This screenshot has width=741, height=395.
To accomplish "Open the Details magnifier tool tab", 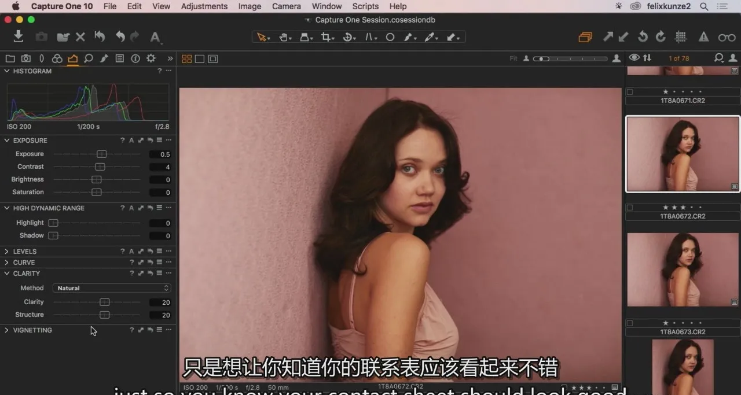I will coord(88,58).
